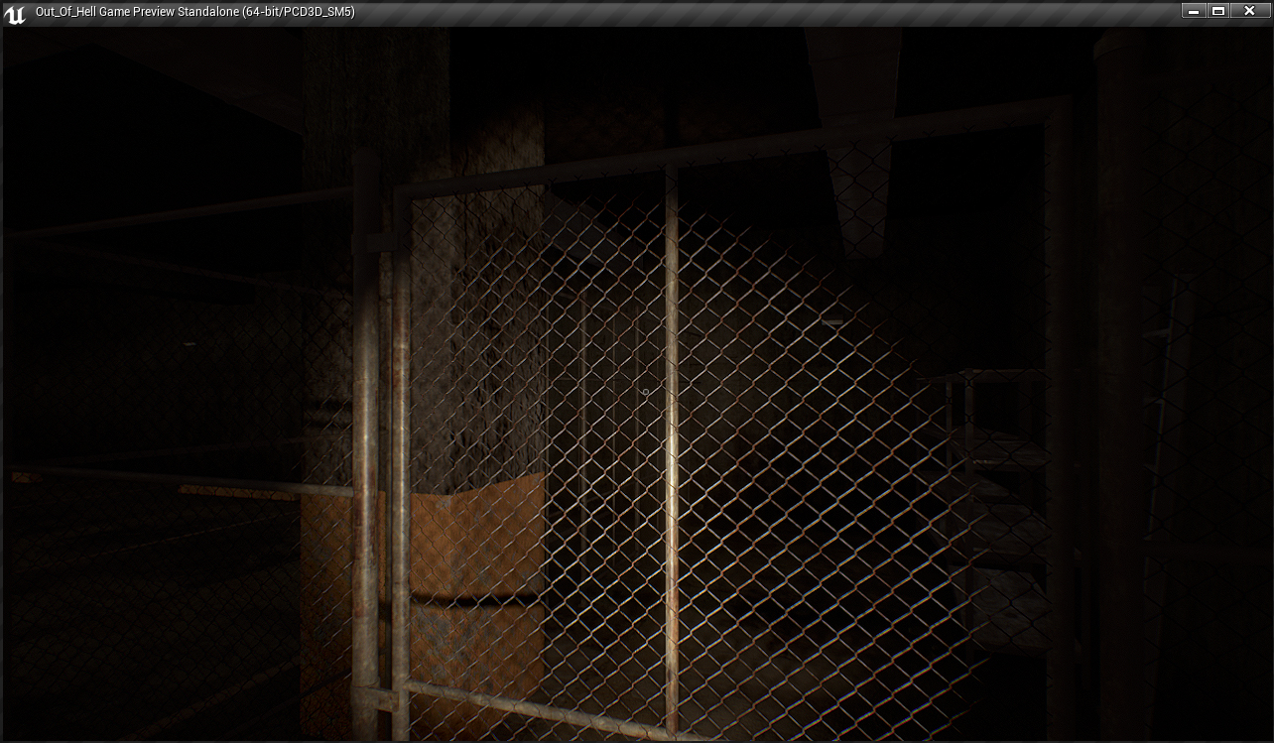Maximize the game preview window
Viewport: 1274px width, 743px height.
tap(1219, 11)
